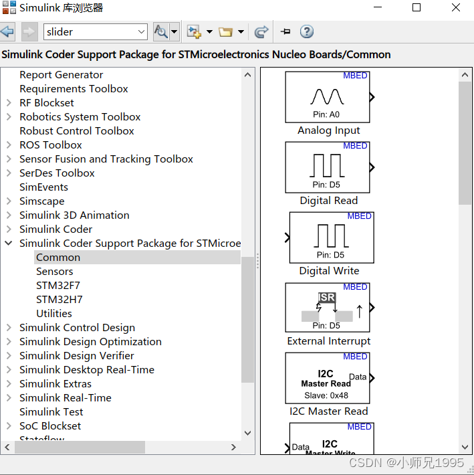This screenshot has width=474, height=475.
Task: Open the search options dropdown arrow
Action: click(174, 31)
